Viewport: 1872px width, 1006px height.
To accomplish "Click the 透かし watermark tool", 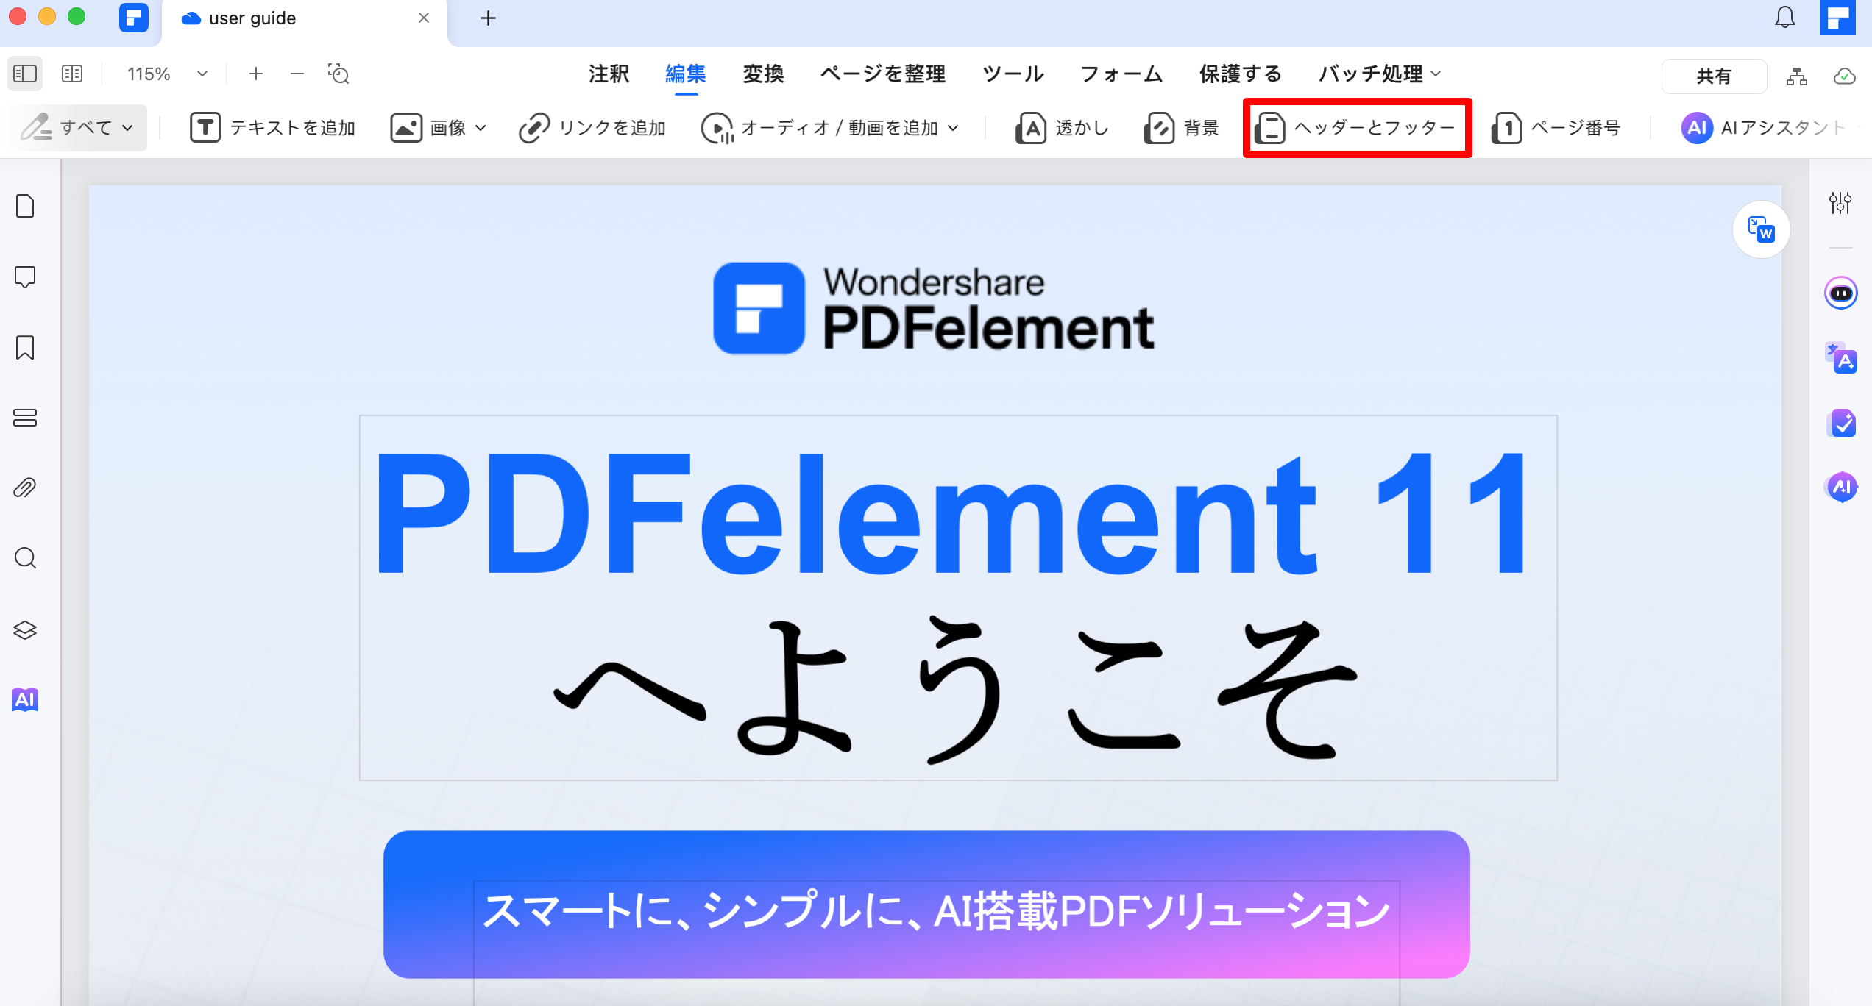I will click(x=1062, y=127).
